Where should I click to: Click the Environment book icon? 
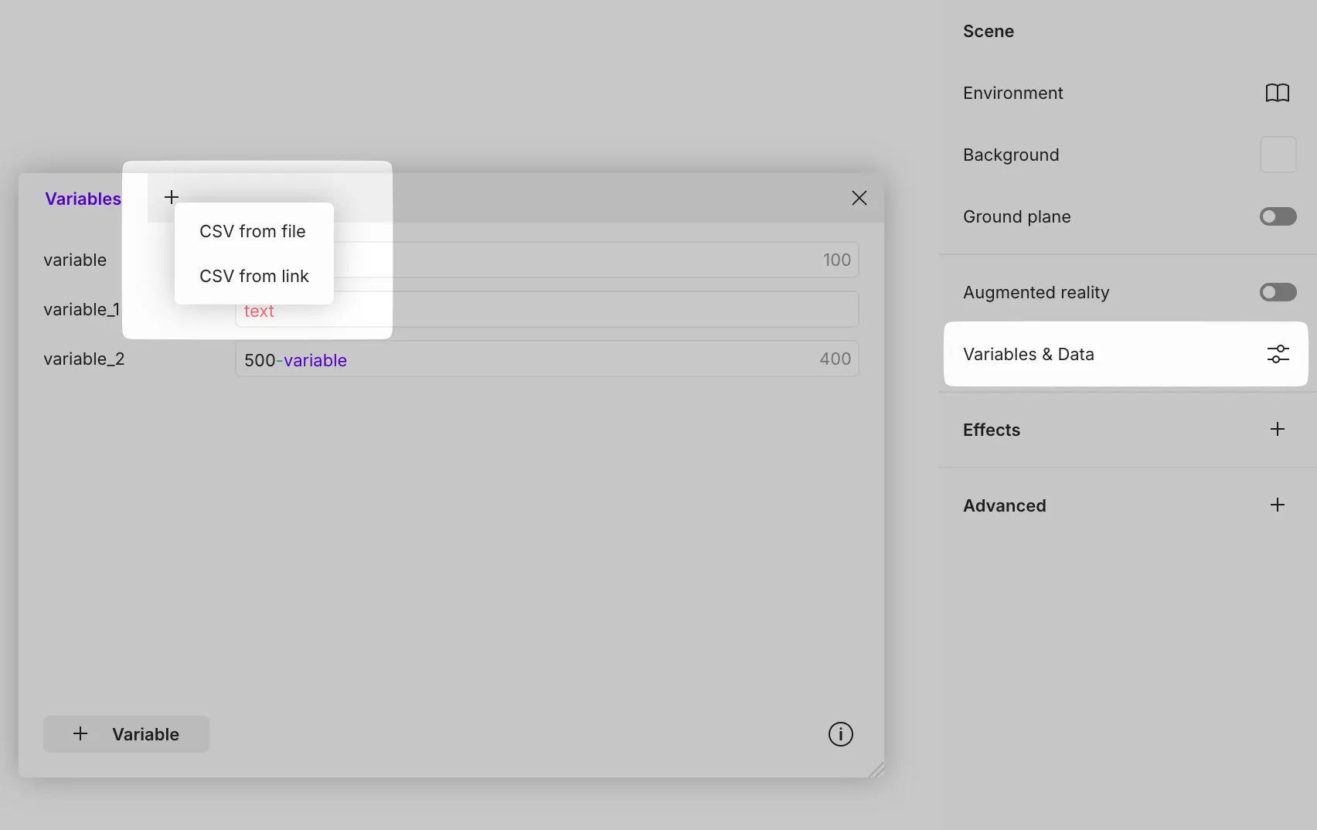coord(1277,93)
